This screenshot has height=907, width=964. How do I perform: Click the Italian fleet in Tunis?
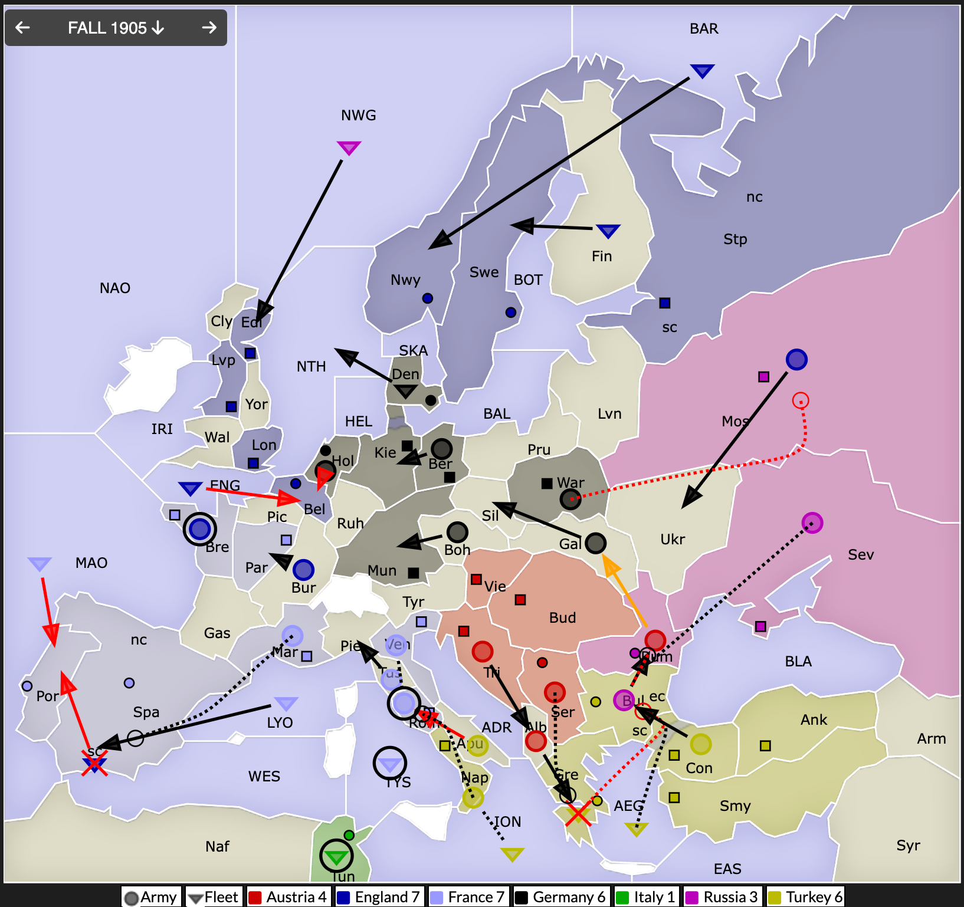point(336,856)
